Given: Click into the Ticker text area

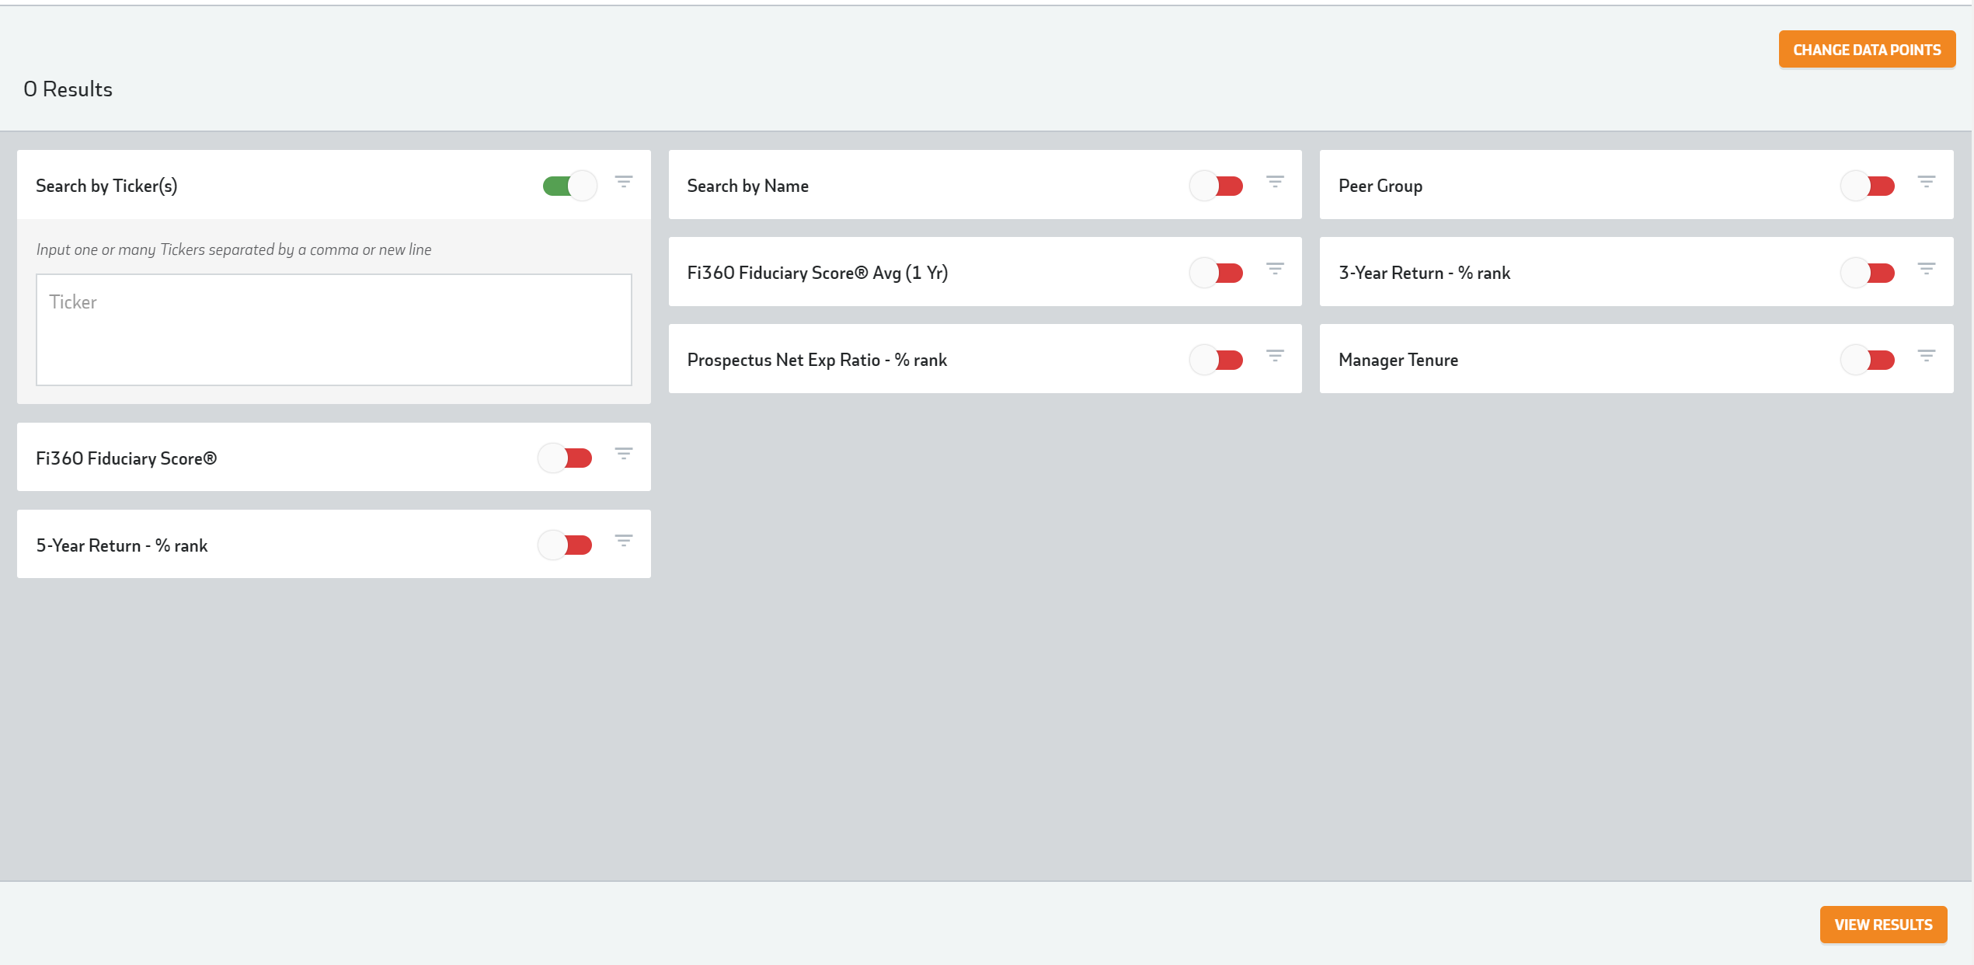Looking at the screenshot, I should (333, 329).
